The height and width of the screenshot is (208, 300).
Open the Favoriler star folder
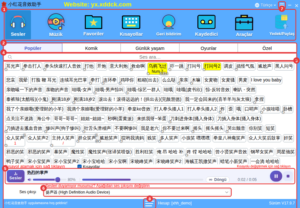pos(94,25)
